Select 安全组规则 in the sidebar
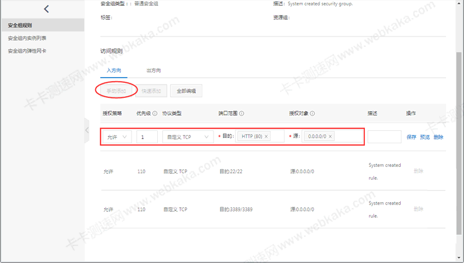This screenshot has width=464, height=263. (x=20, y=25)
